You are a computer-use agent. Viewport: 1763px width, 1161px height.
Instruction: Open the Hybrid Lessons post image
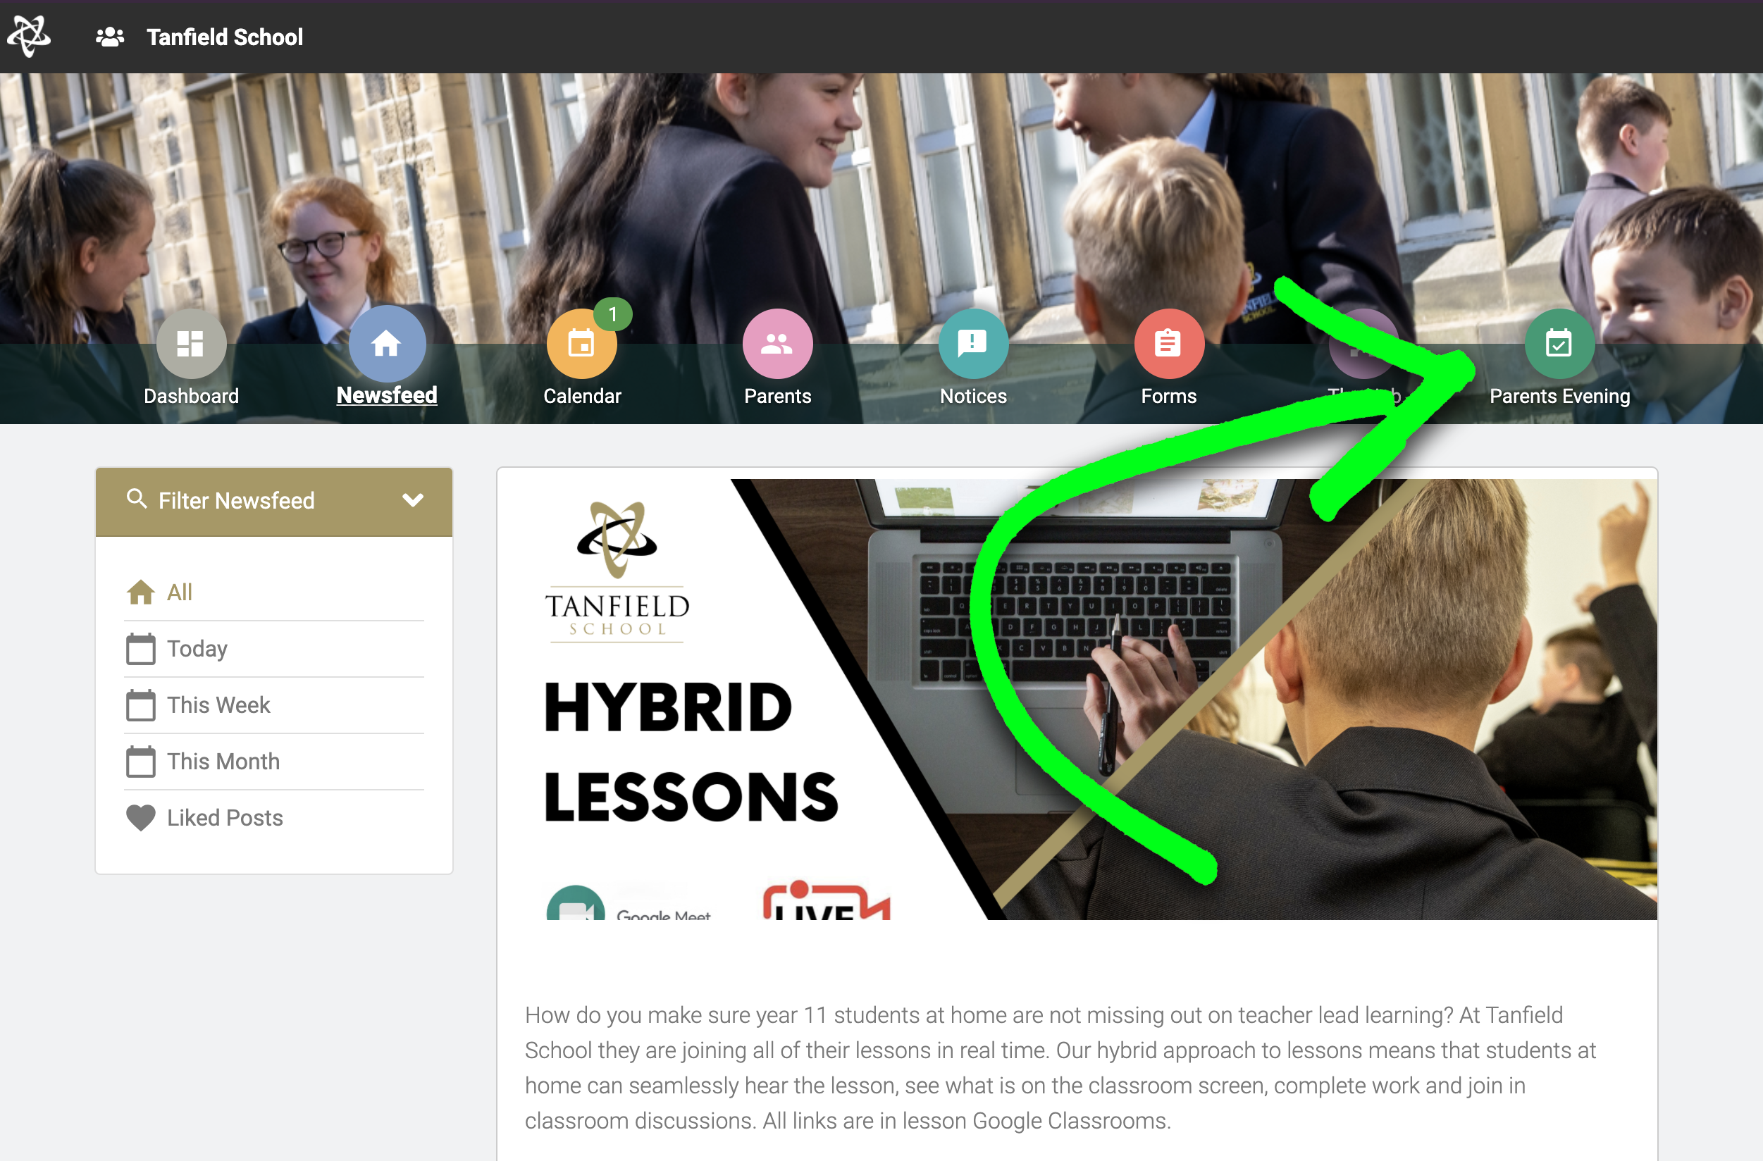point(1076,699)
